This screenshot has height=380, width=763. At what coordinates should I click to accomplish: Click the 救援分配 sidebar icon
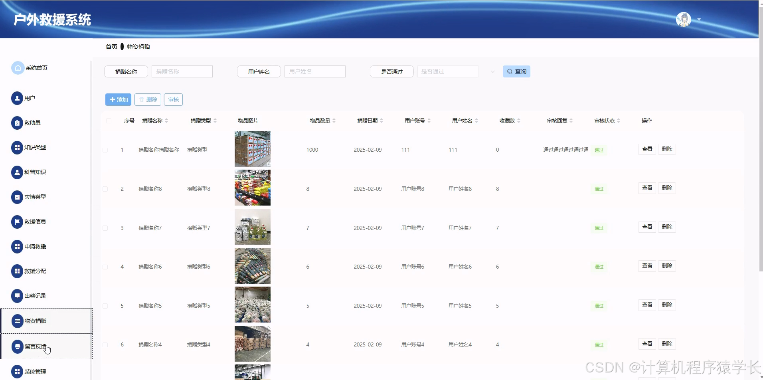[x=17, y=271]
